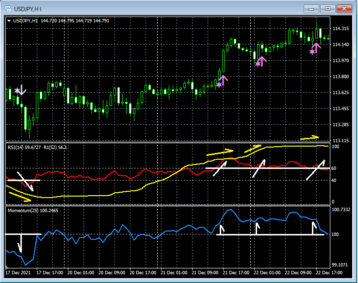Click the 113.625 price scale label
Screen dimensions: 358x283
point(341,93)
